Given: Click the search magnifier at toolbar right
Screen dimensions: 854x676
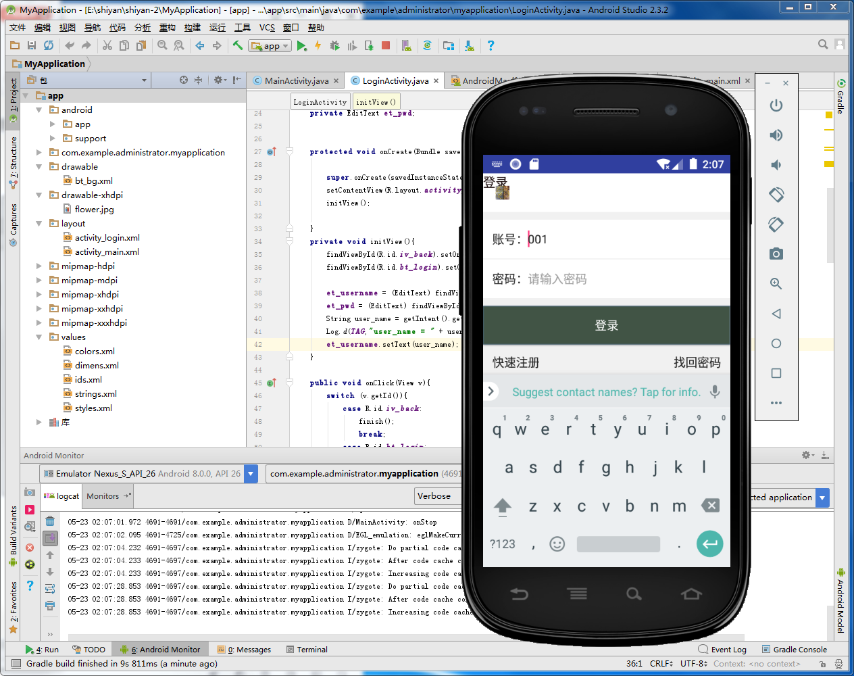Looking at the screenshot, I should (x=823, y=45).
